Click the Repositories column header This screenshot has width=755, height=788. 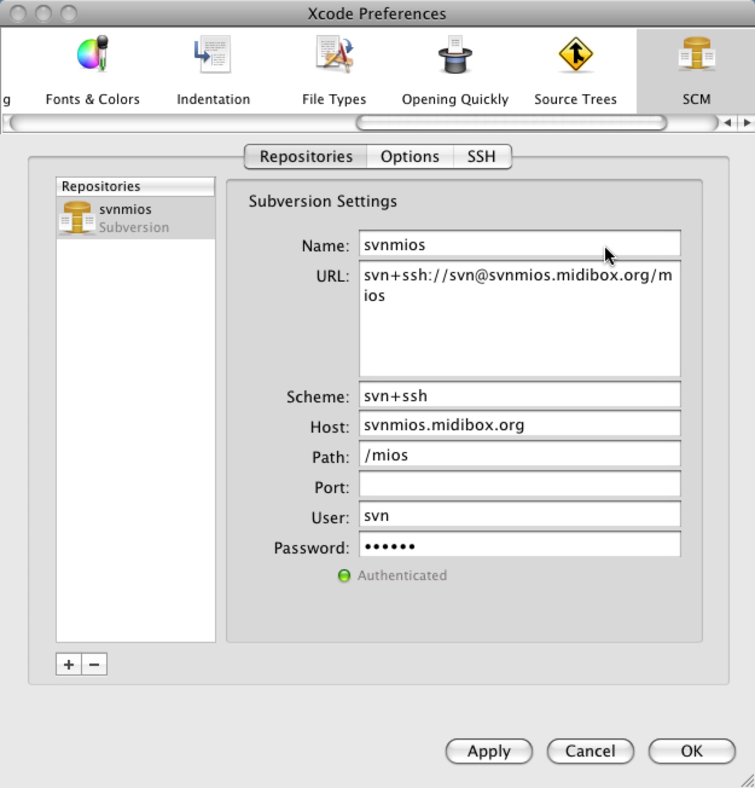[135, 186]
